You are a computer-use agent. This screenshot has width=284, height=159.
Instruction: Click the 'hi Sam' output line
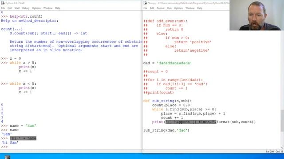tap(10, 143)
